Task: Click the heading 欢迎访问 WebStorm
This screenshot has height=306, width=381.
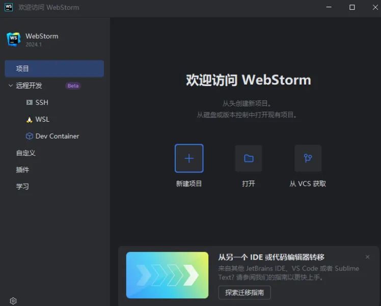Action: pos(249,79)
